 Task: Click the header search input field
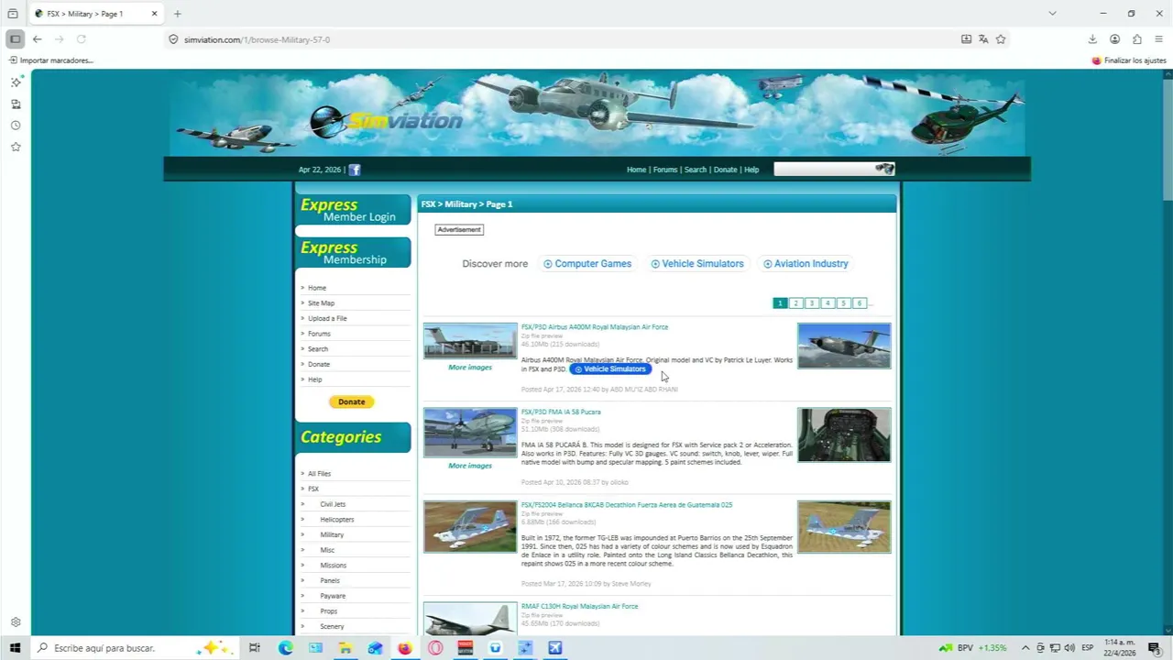click(824, 169)
